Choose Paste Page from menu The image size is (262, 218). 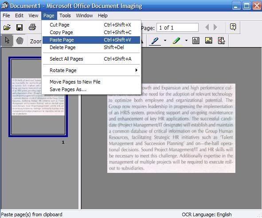(91, 40)
